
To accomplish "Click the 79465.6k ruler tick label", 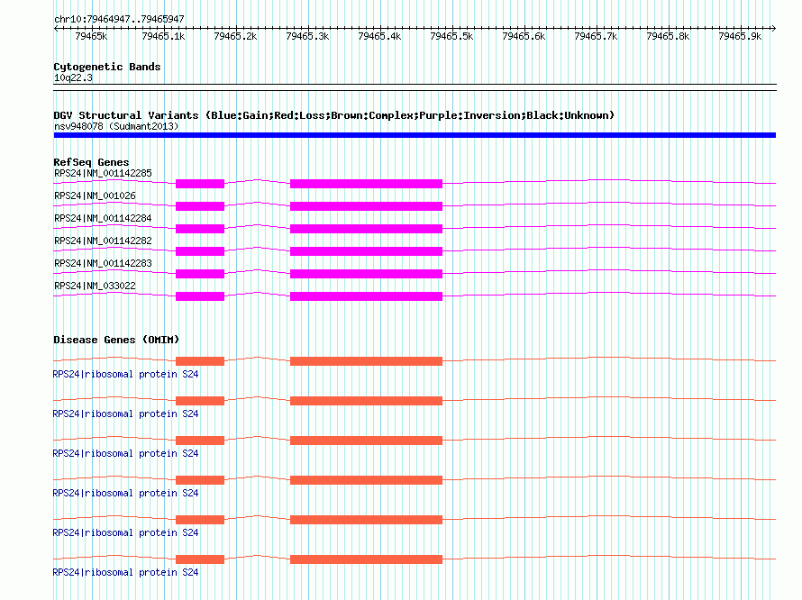I will 524,36.
